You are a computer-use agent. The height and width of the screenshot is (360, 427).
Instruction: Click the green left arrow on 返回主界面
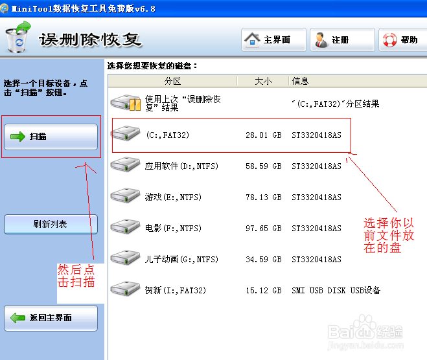coord(17,317)
